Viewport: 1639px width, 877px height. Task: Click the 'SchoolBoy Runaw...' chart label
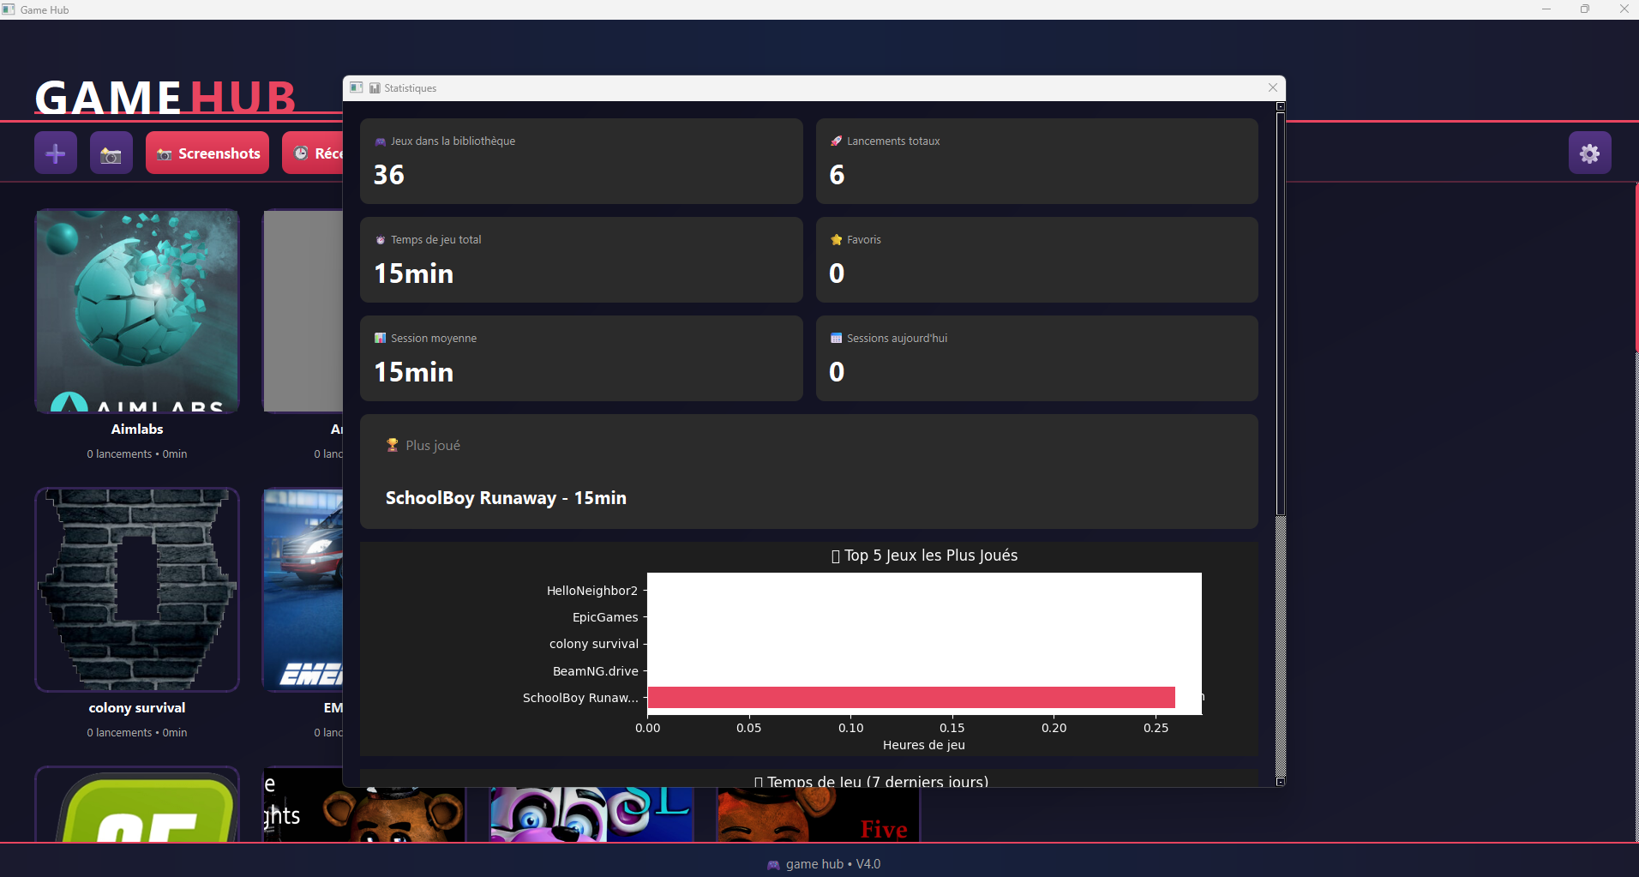[581, 698]
